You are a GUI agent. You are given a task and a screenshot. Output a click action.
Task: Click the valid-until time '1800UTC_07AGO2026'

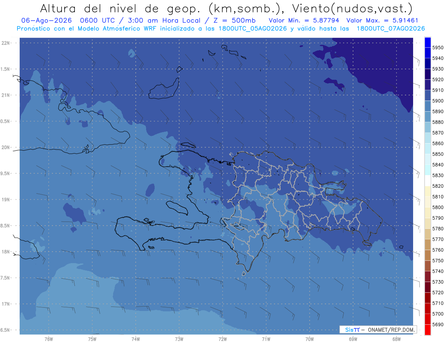click(390, 29)
